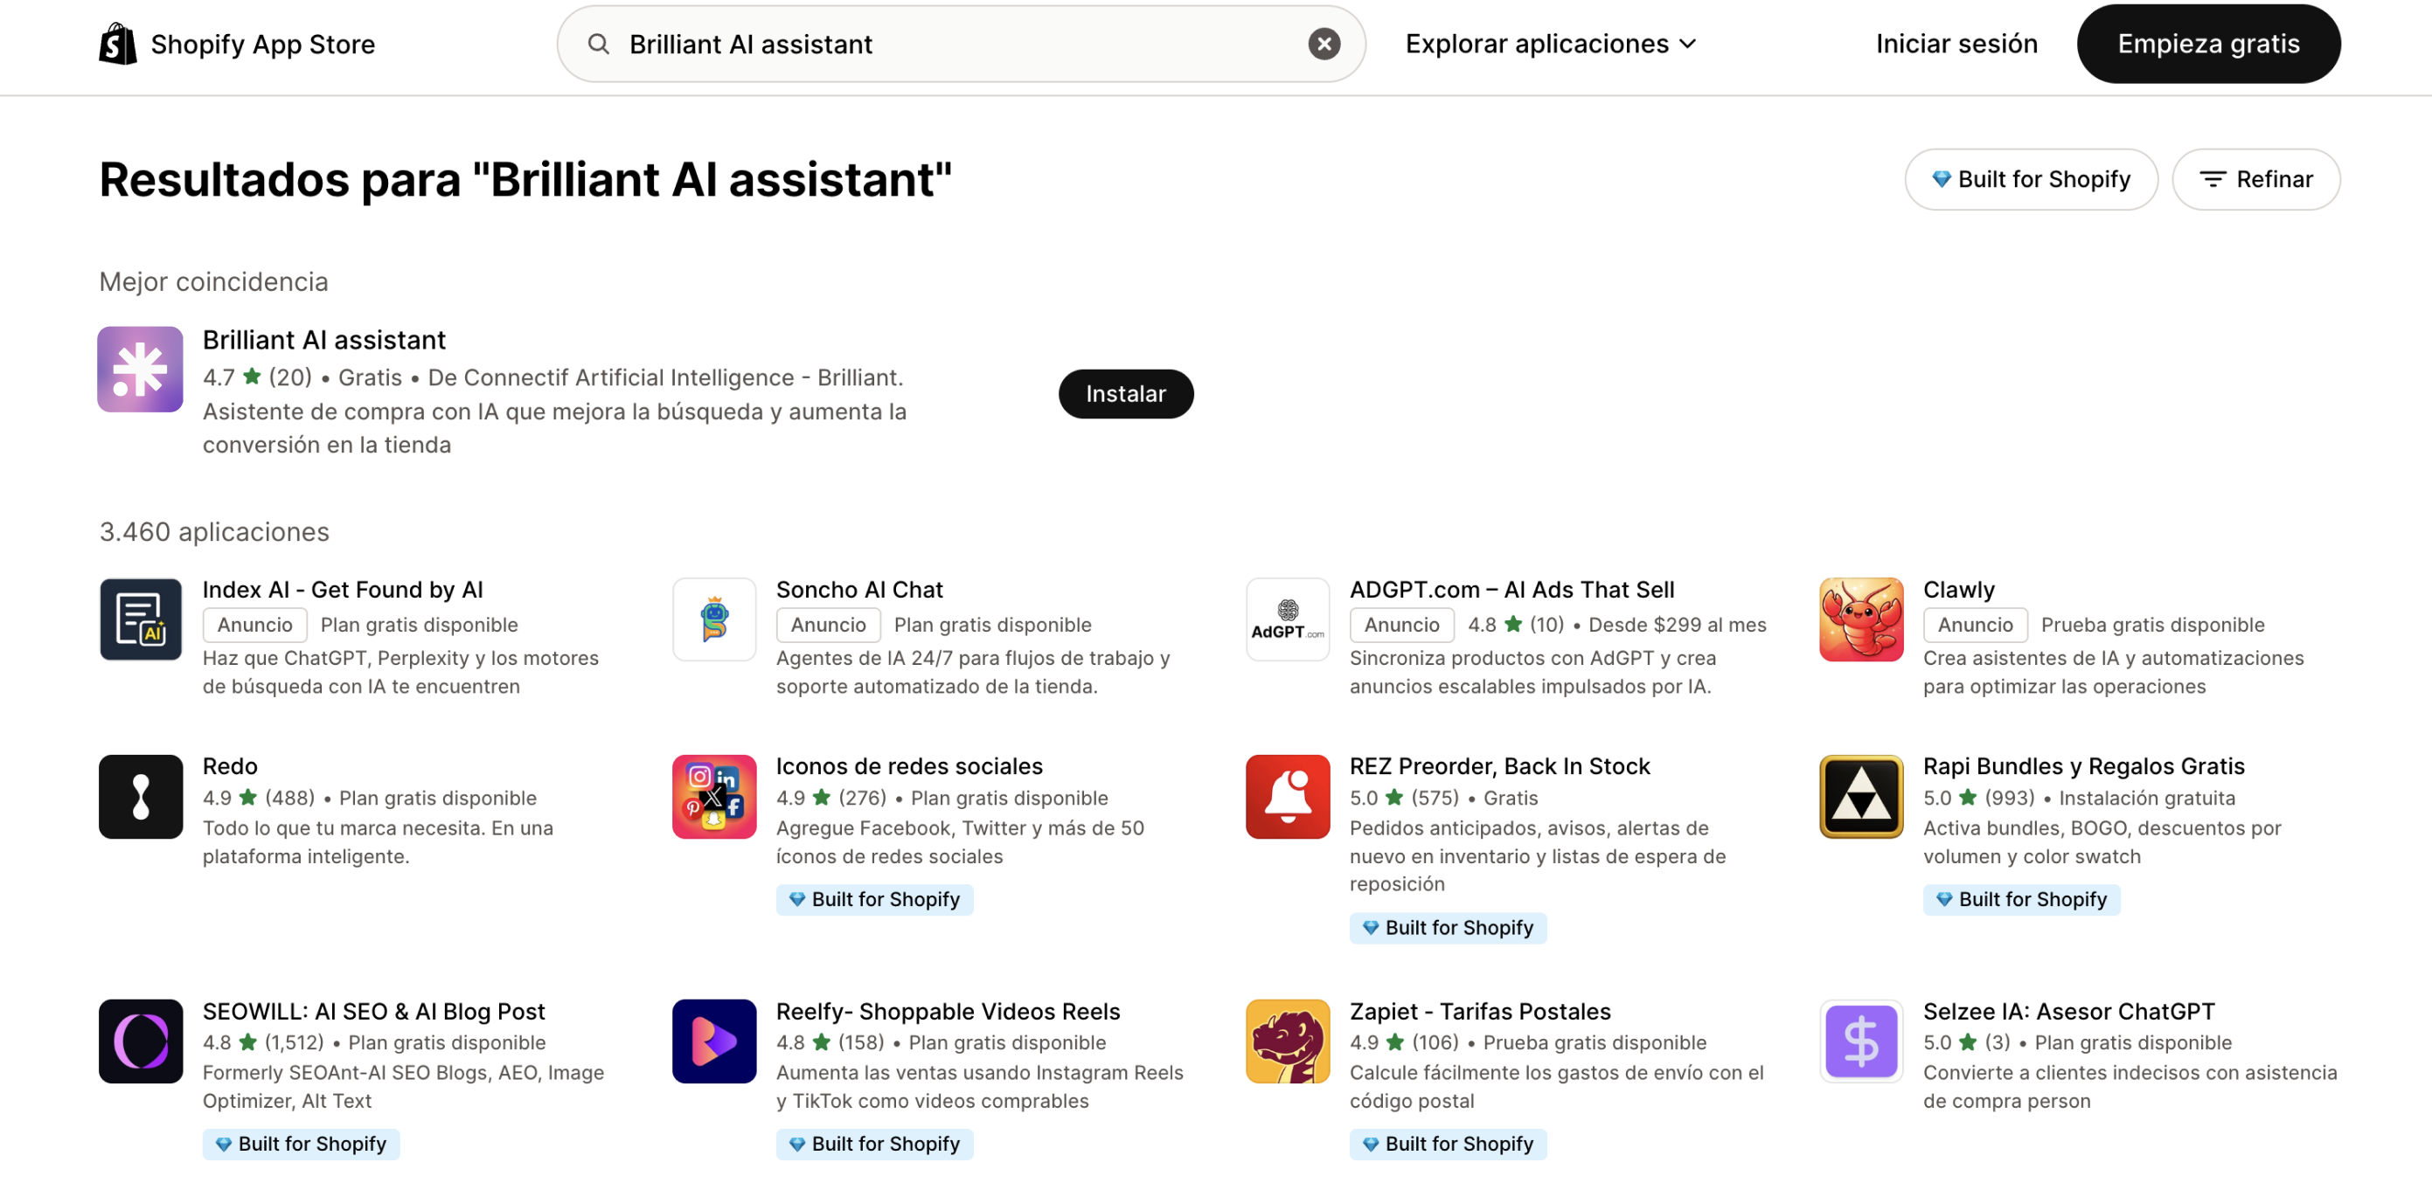Install the Brilliant AI assistant app
This screenshot has height=1183, width=2432.
pos(1125,393)
